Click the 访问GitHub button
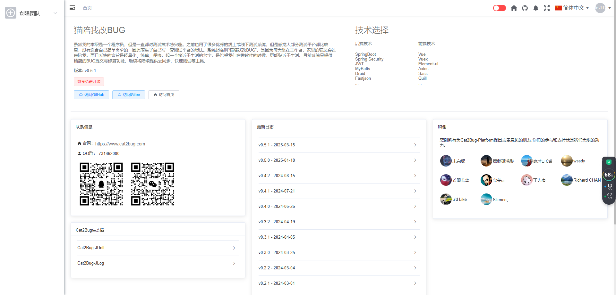616x295 pixels. pyautogui.click(x=91, y=95)
